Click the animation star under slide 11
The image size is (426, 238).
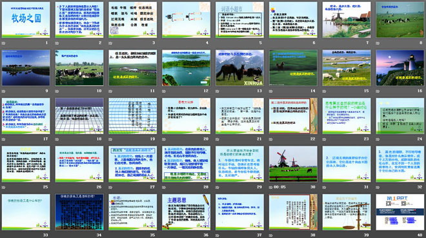(x=110, y=91)
